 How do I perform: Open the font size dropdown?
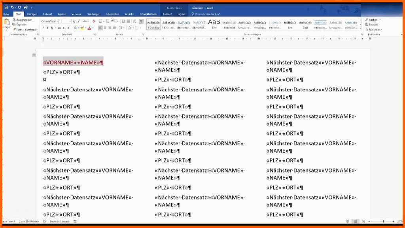click(x=70, y=21)
